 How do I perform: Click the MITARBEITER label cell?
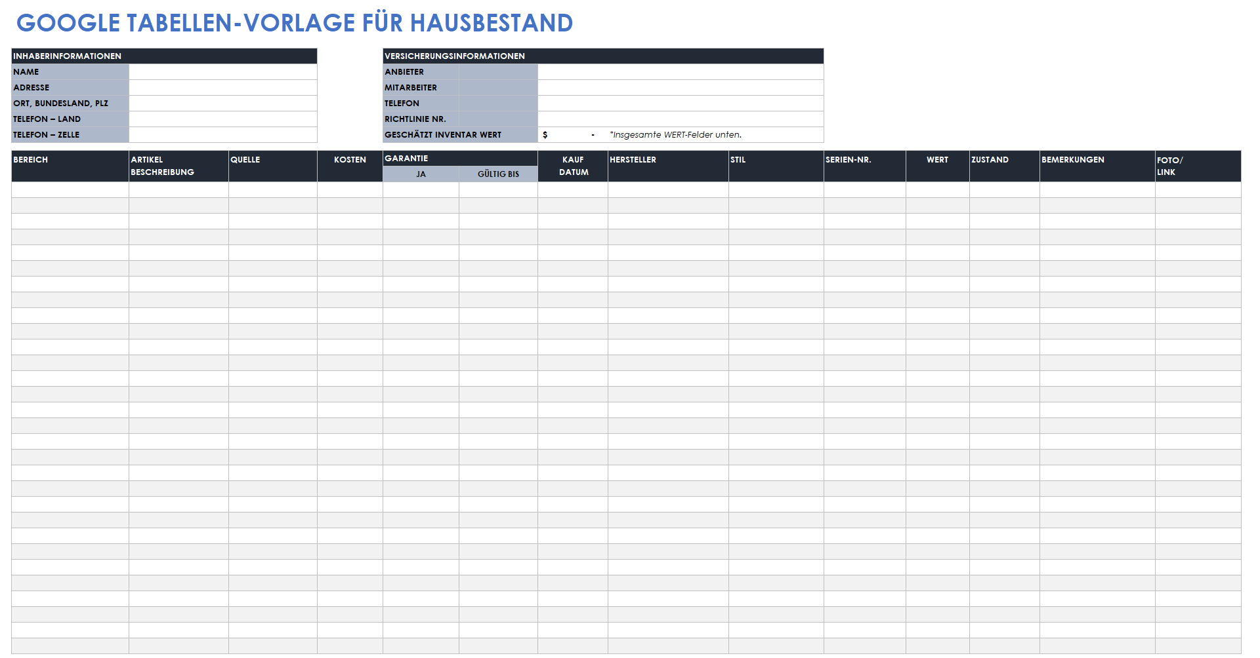tap(461, 88)
